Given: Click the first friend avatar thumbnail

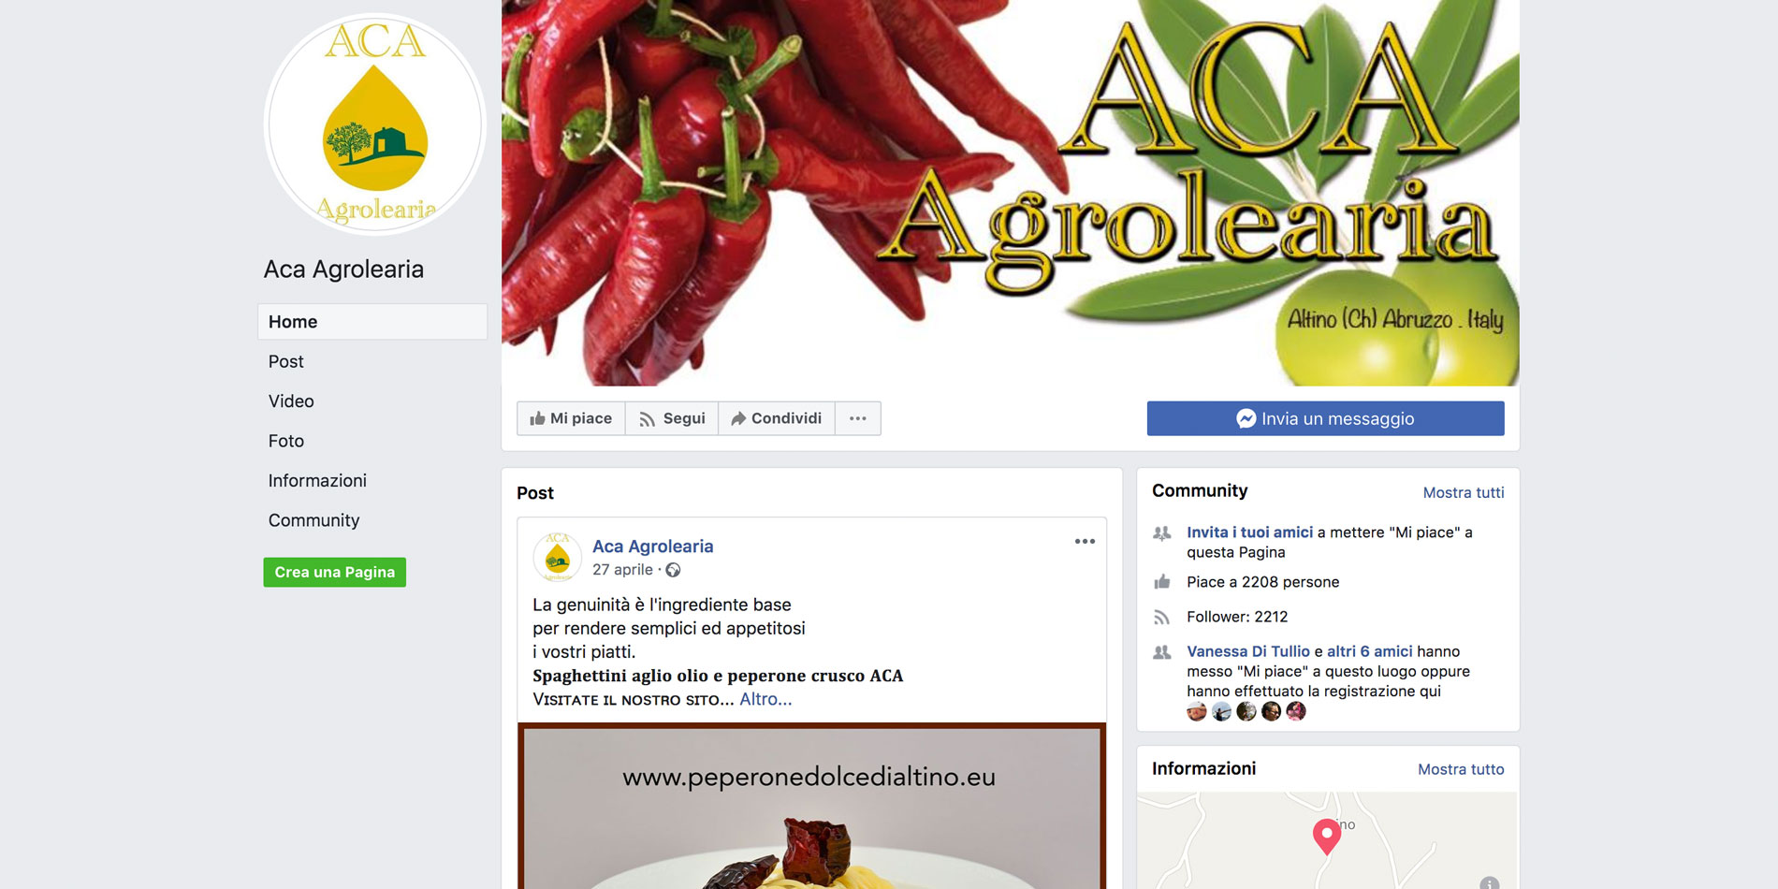Looking at the screenshot, I should click(1197, 711).
